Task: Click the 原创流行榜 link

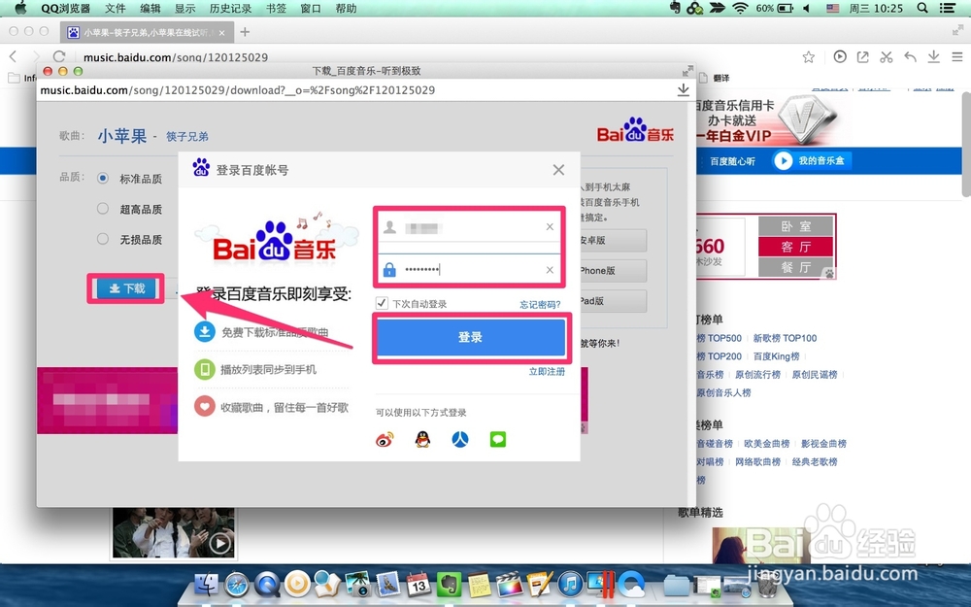Action: [x=757, y=374]
